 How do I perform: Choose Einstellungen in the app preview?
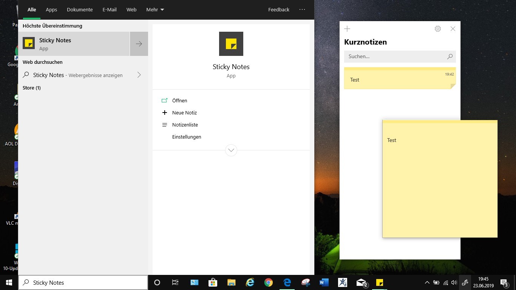coord(187,137)
